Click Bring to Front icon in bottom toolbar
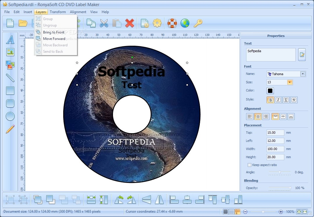The image size is (314, 217). pos(38,200)
